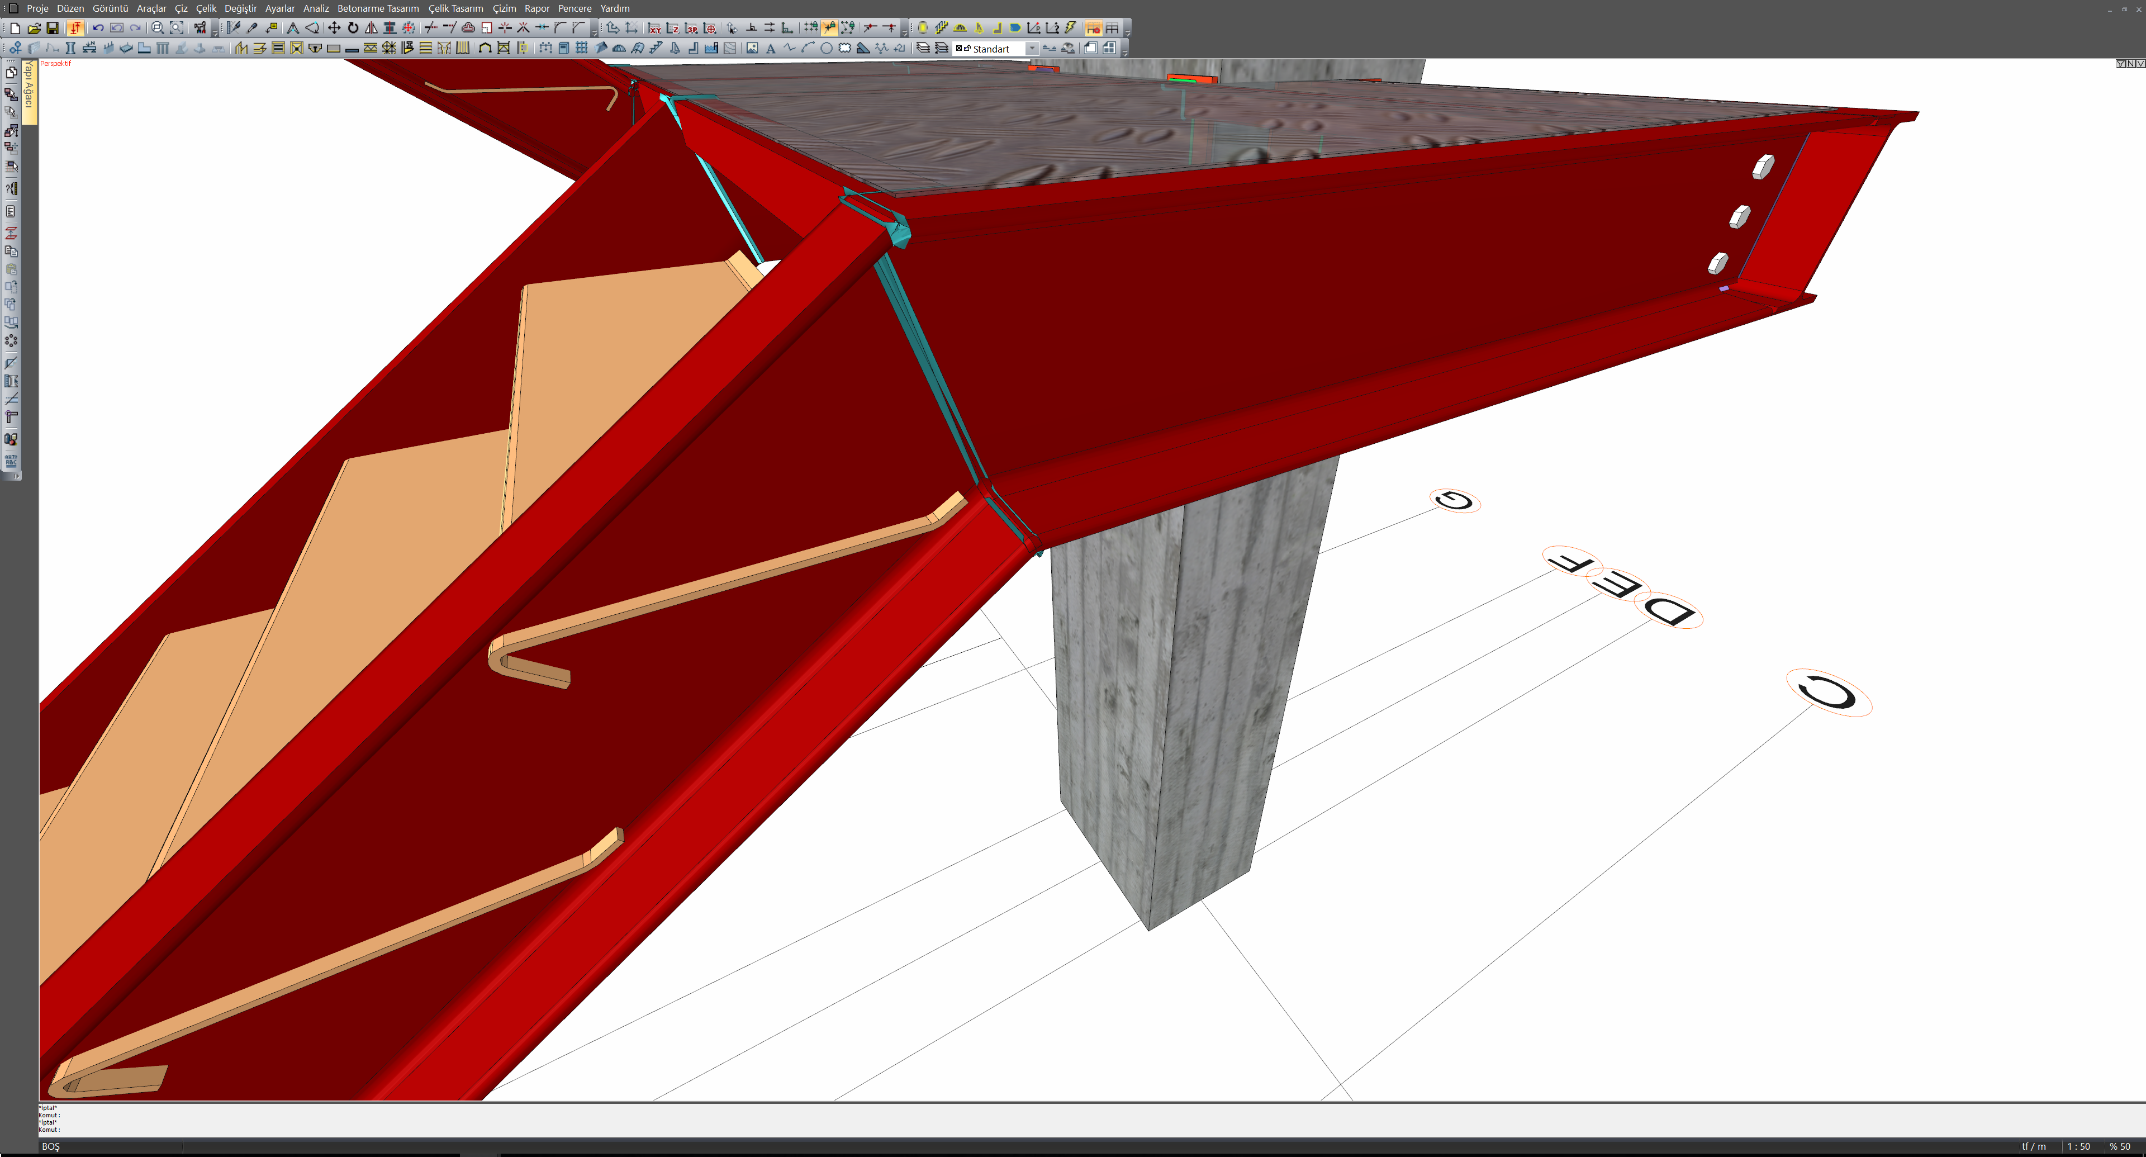
Task: Expand the first toolbar's overflow arrow
Action: (215, 32)
